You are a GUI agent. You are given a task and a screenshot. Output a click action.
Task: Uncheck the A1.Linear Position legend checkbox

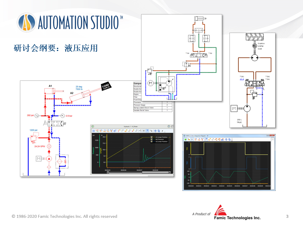coord(151,137)
